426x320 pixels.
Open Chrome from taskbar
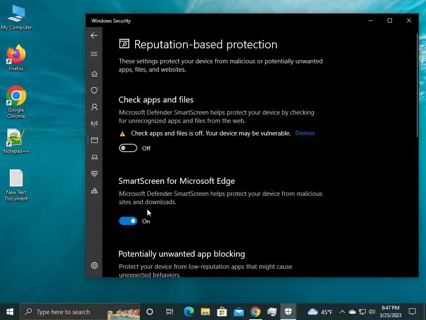click(x=255, y=312)
